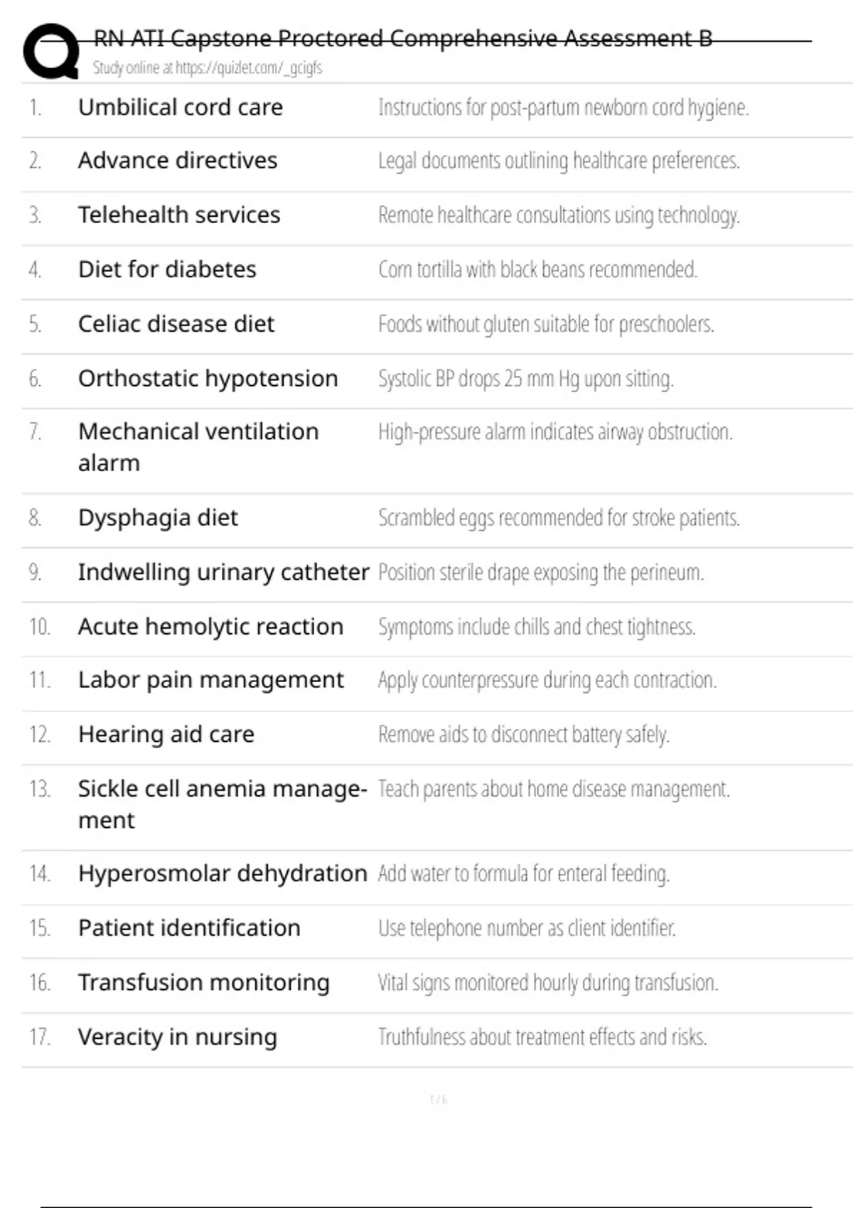Click the Quizlet Q logo icon

(51, 51)
